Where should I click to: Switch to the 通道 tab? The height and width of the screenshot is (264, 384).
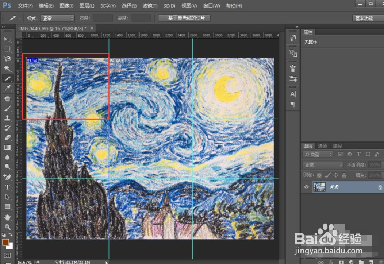(322, 146)
